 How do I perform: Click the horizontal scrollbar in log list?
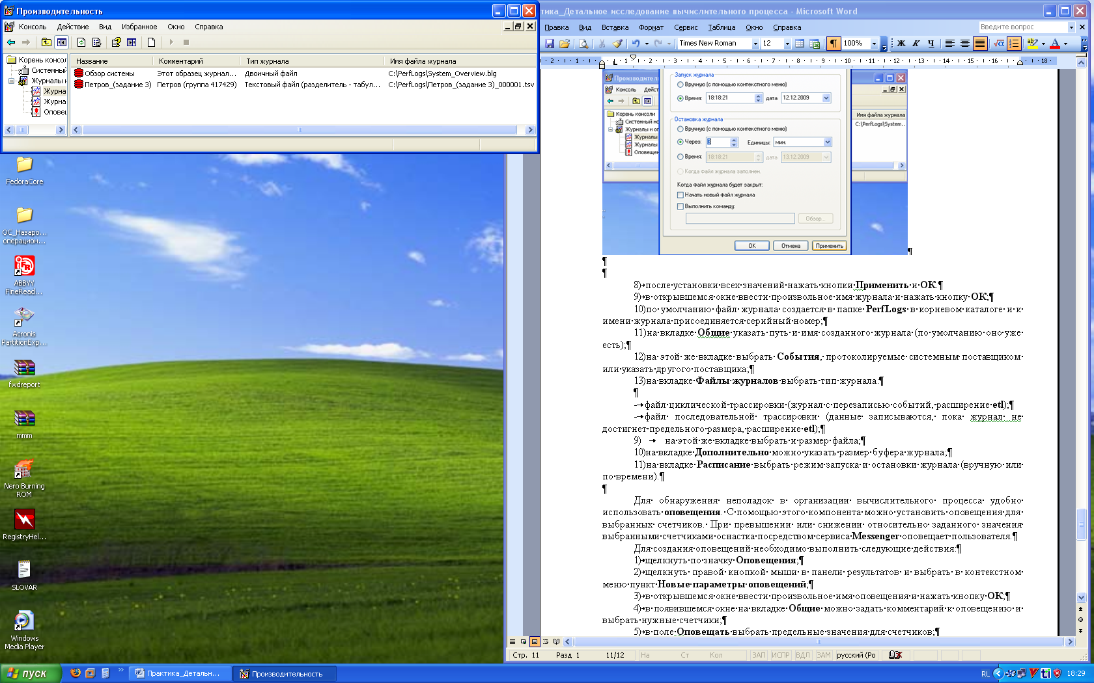tap(300, 130)
